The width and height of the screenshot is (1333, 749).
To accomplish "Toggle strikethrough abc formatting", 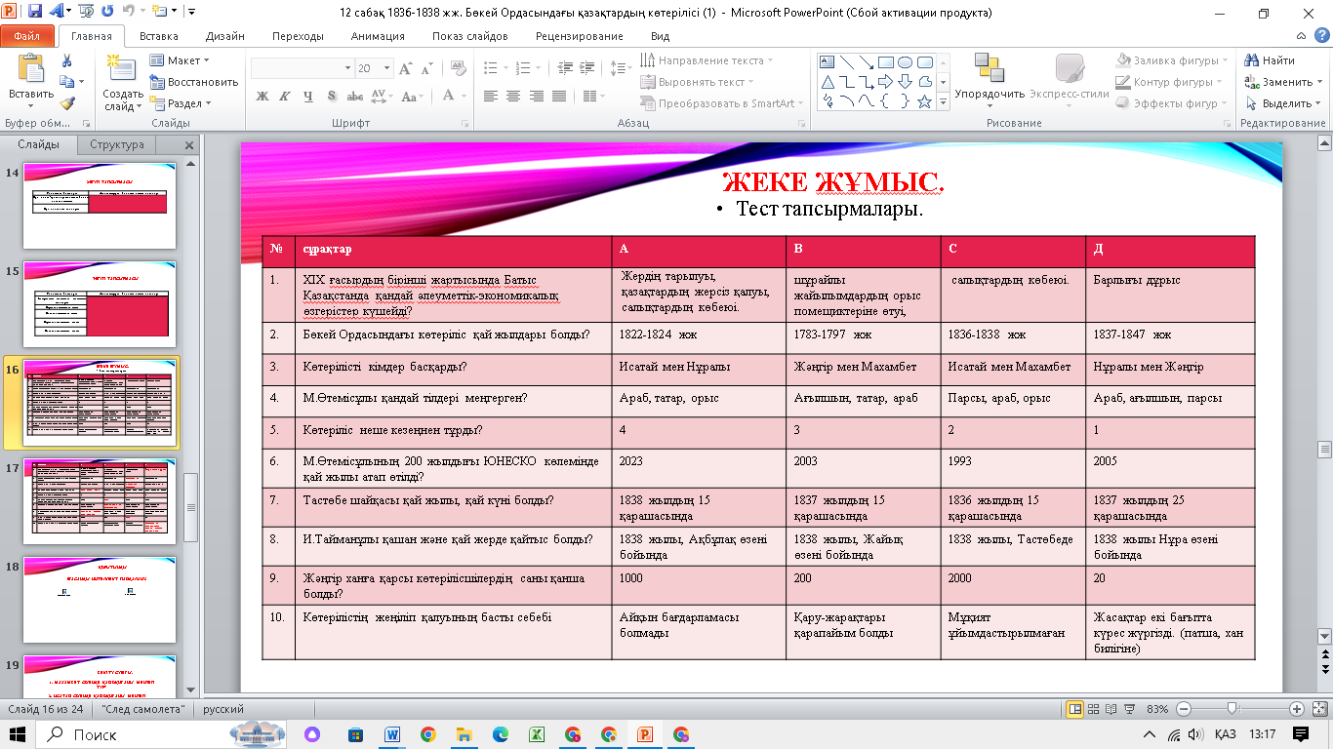I will click(x=355, y=96).
